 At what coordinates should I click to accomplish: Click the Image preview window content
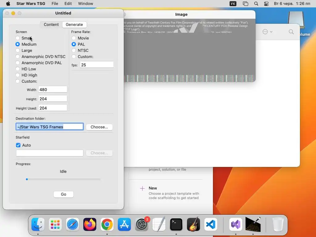(x=190, y=50)
